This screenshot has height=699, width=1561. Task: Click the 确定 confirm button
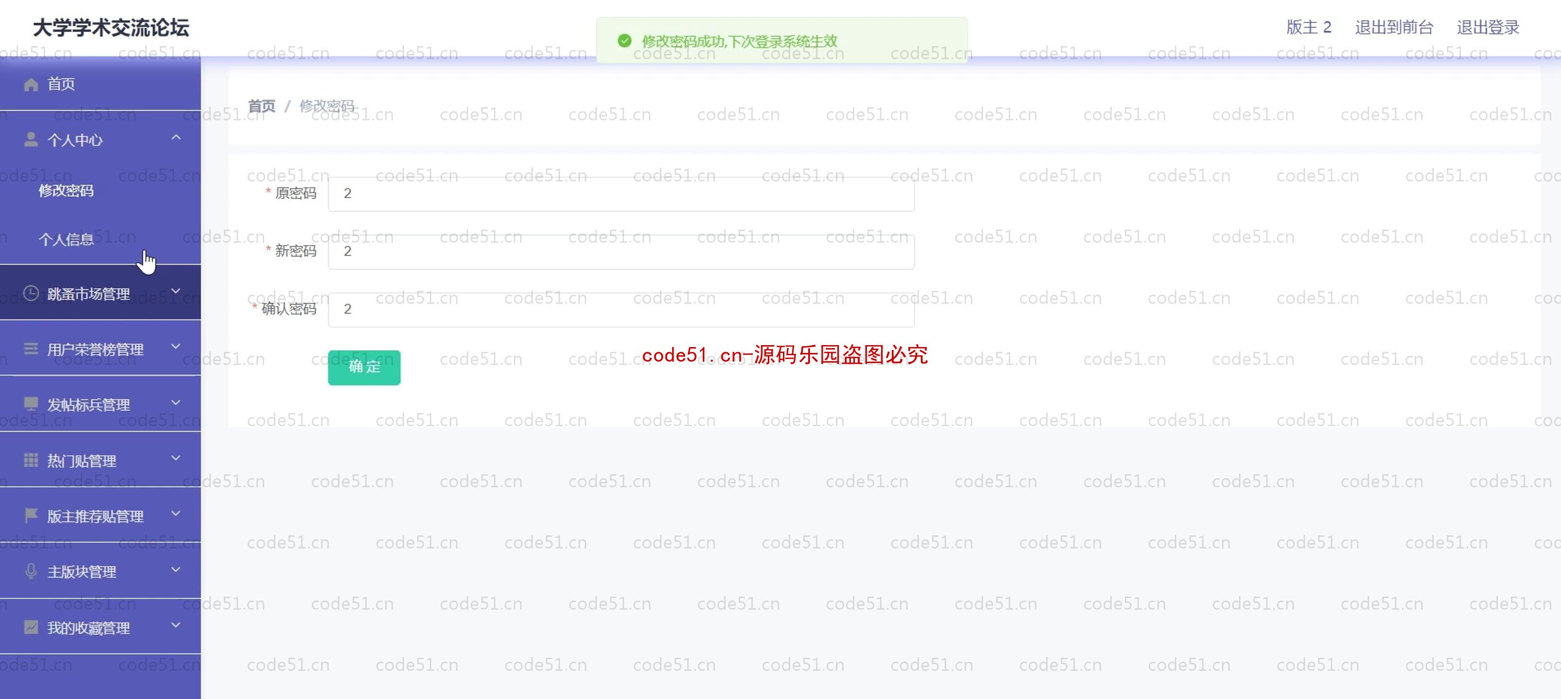click(363, 367)
